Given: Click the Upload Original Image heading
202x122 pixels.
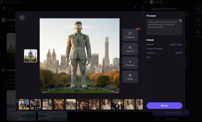Looking at the screenshot, I should click(164, 9).
